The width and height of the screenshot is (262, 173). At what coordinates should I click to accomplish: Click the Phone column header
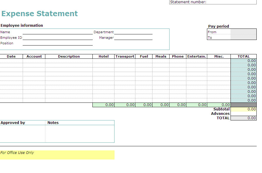[178, 56]
